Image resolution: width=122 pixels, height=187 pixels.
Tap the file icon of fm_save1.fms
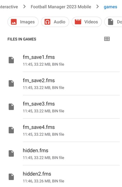pos(11,60)
